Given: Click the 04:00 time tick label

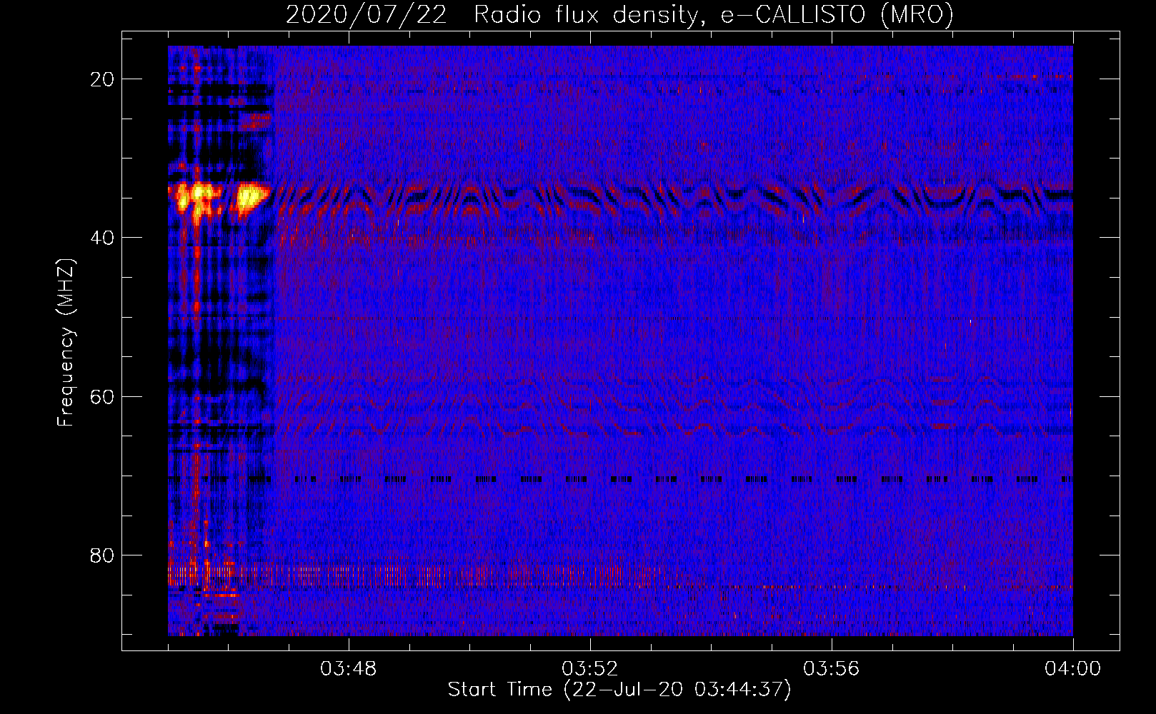Looking at the screenshot, I should pos(1072,669).
